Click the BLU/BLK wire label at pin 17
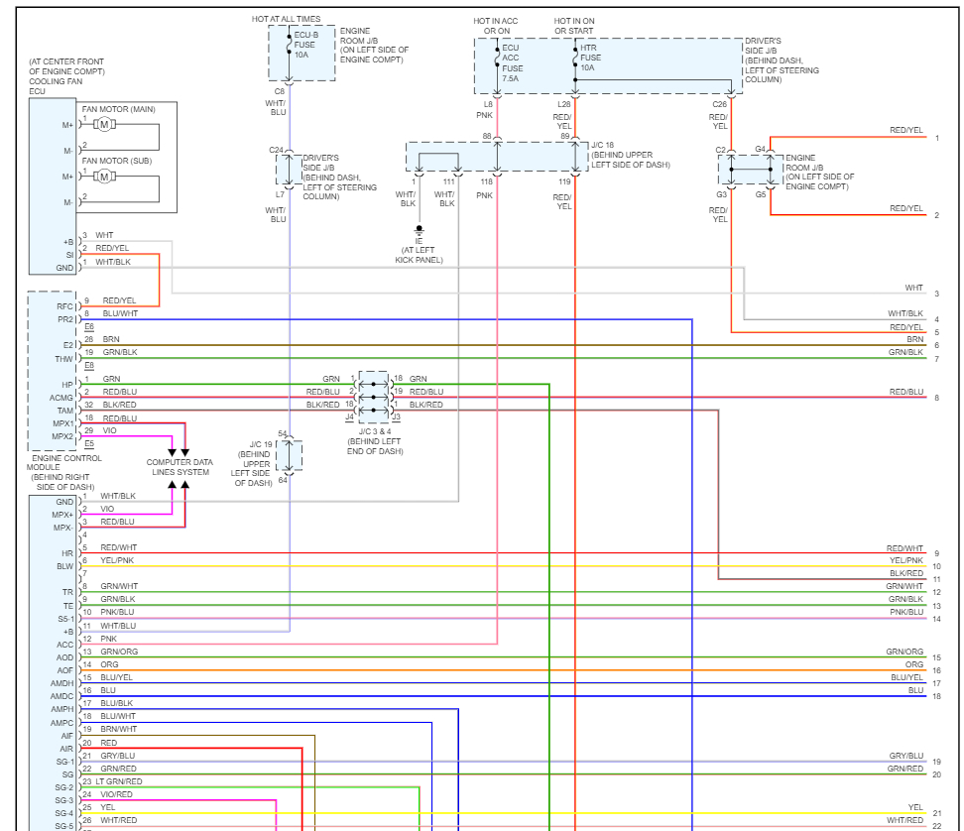This screenshot has width=964, height=831. [116, 703]
